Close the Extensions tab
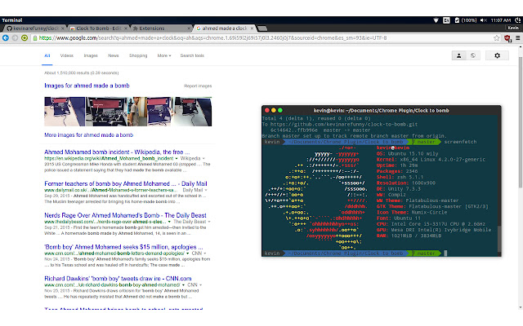Image resolution: width=523 pixels, height=326 pixels. (x=189, y=29)
